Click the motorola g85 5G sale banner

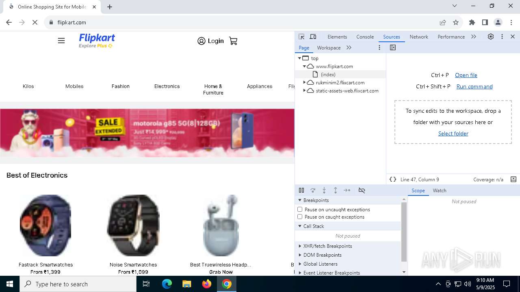[147, 133]
